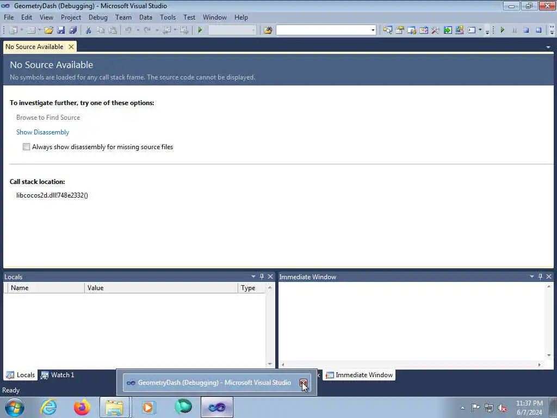The height and width of the screenshot is (418, 557).
Task: Open the Project menu
Action: [71, 17]
